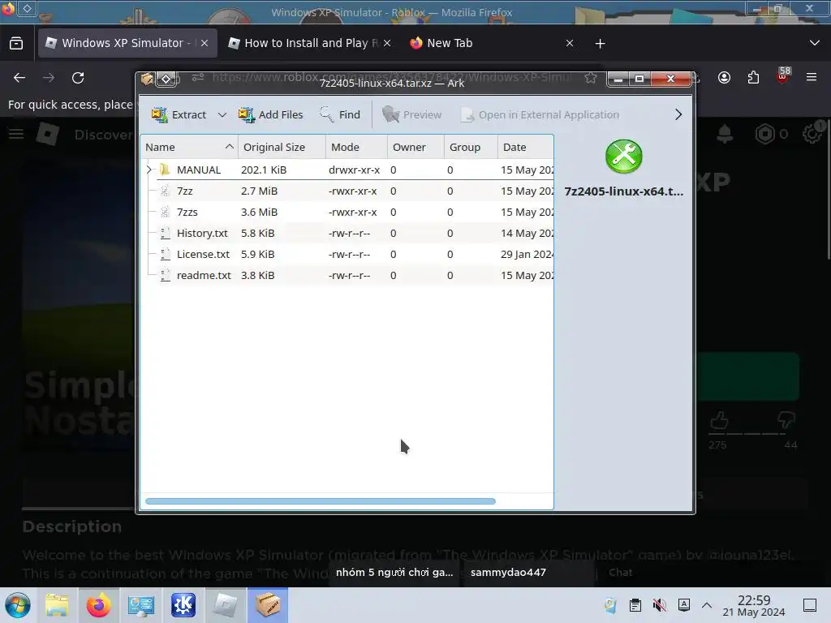
Task: Click Open in External Application
Action: 540,114
